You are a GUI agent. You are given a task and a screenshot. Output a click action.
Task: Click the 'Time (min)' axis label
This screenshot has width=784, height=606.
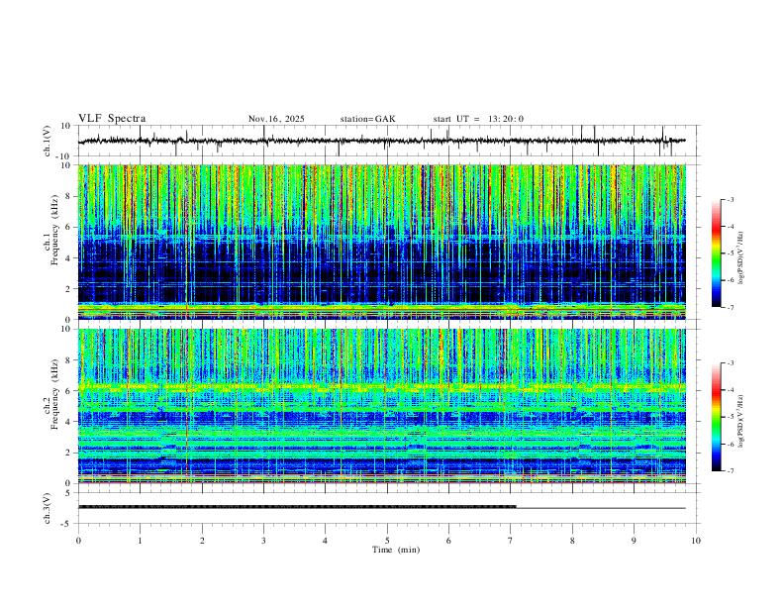tap(396, 550)
